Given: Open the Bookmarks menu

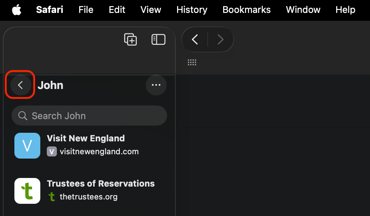Looking at the screenshot, I should pos(247,10).
